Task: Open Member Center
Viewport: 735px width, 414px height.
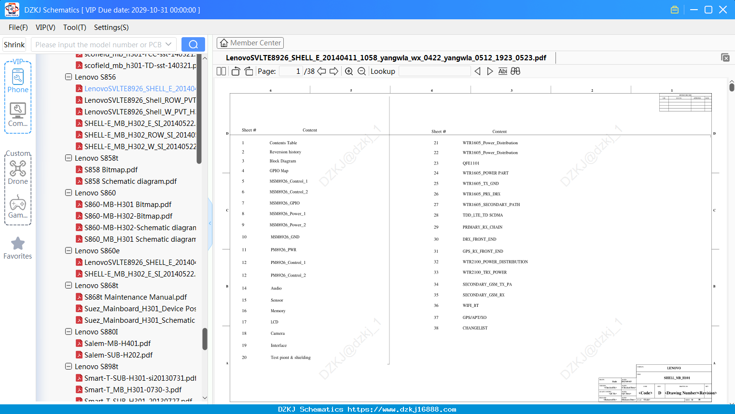Action: pos(250,43)
